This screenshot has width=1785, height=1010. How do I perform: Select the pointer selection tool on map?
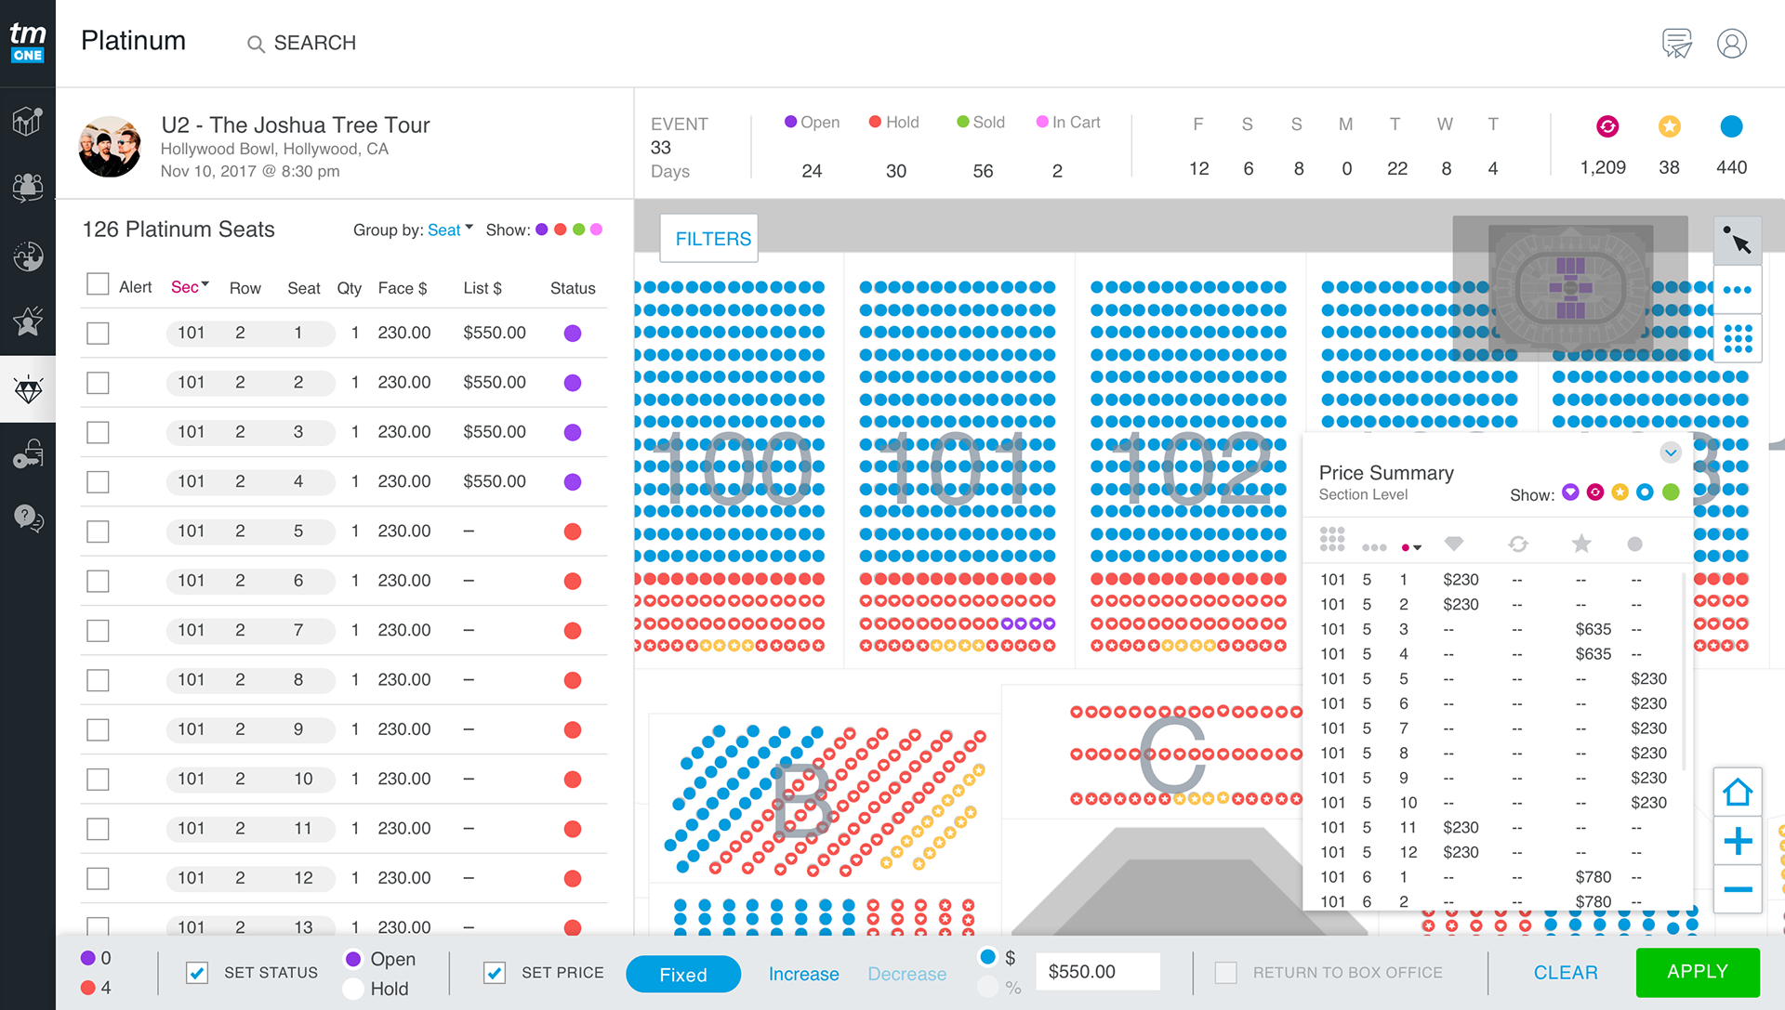click(1738, 241)
